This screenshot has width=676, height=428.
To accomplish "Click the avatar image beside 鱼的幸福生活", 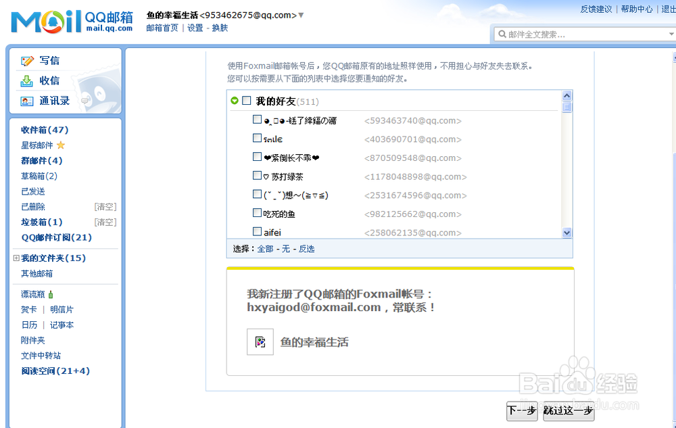I will click(x=260, y=342).
